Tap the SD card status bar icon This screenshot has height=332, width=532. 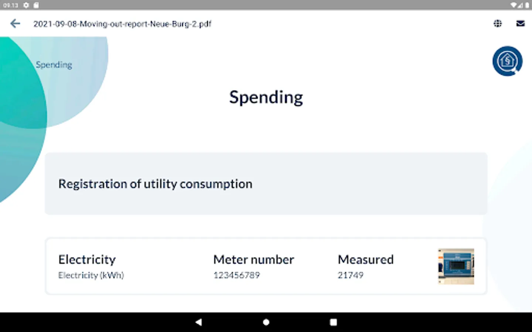pyautogui.click(x=36, y=5)
